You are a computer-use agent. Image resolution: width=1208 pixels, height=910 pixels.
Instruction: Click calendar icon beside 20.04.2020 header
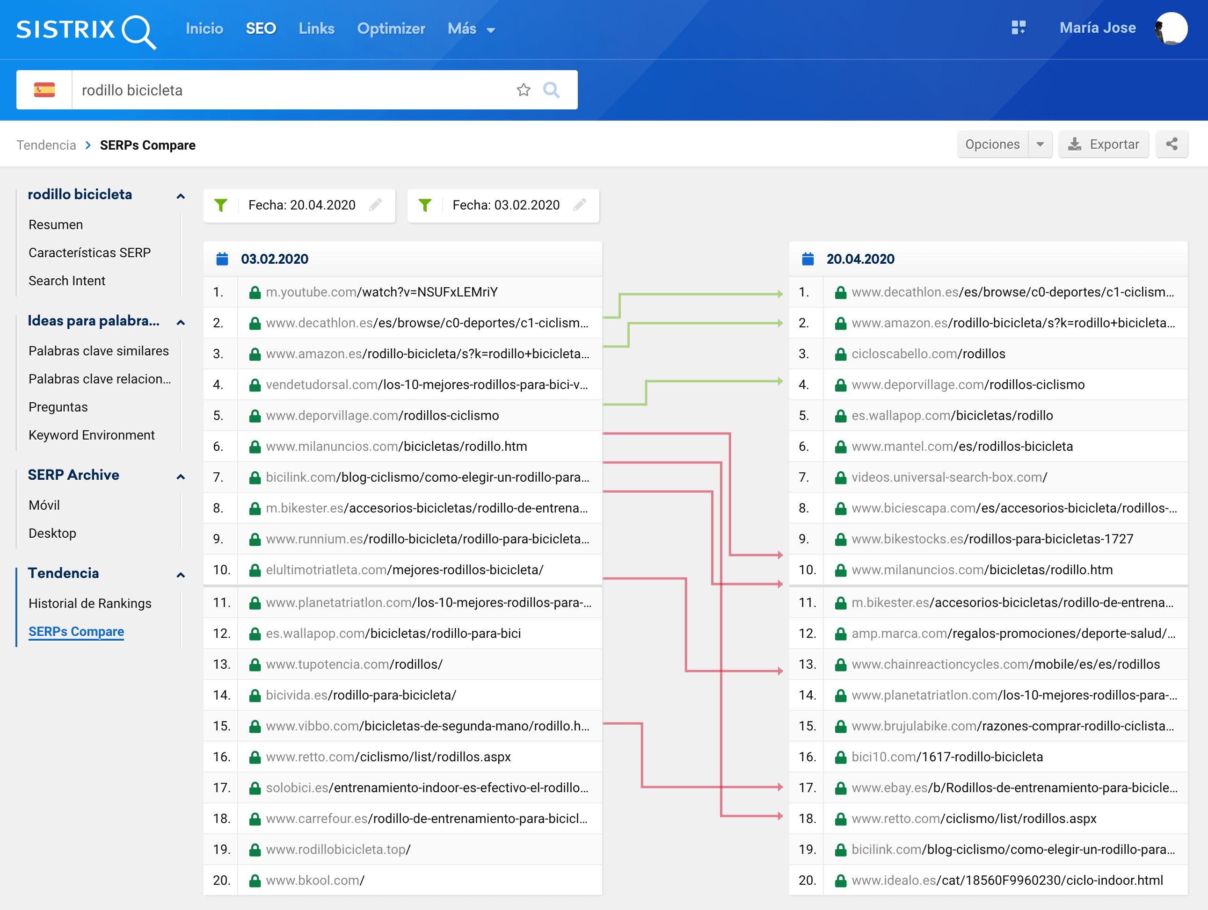tap(807, 259)
